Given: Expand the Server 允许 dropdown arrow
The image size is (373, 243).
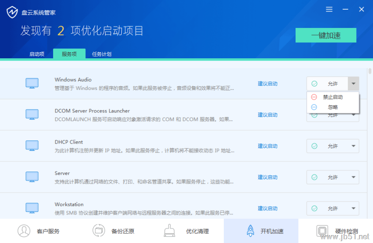Looking at the screenshot, I should tap(353, 177).
